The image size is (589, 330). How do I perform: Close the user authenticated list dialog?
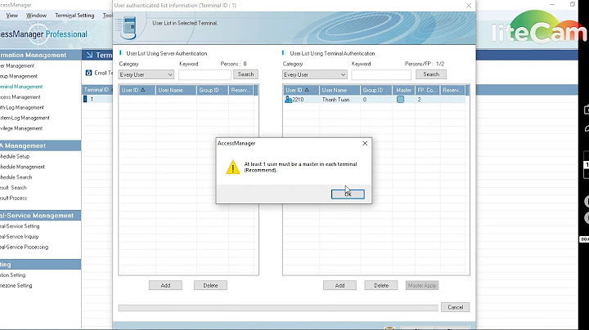pyautogui.click(x=469, y=6)
